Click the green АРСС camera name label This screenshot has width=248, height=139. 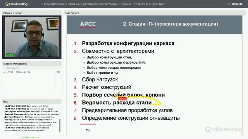tap(10, 55)
